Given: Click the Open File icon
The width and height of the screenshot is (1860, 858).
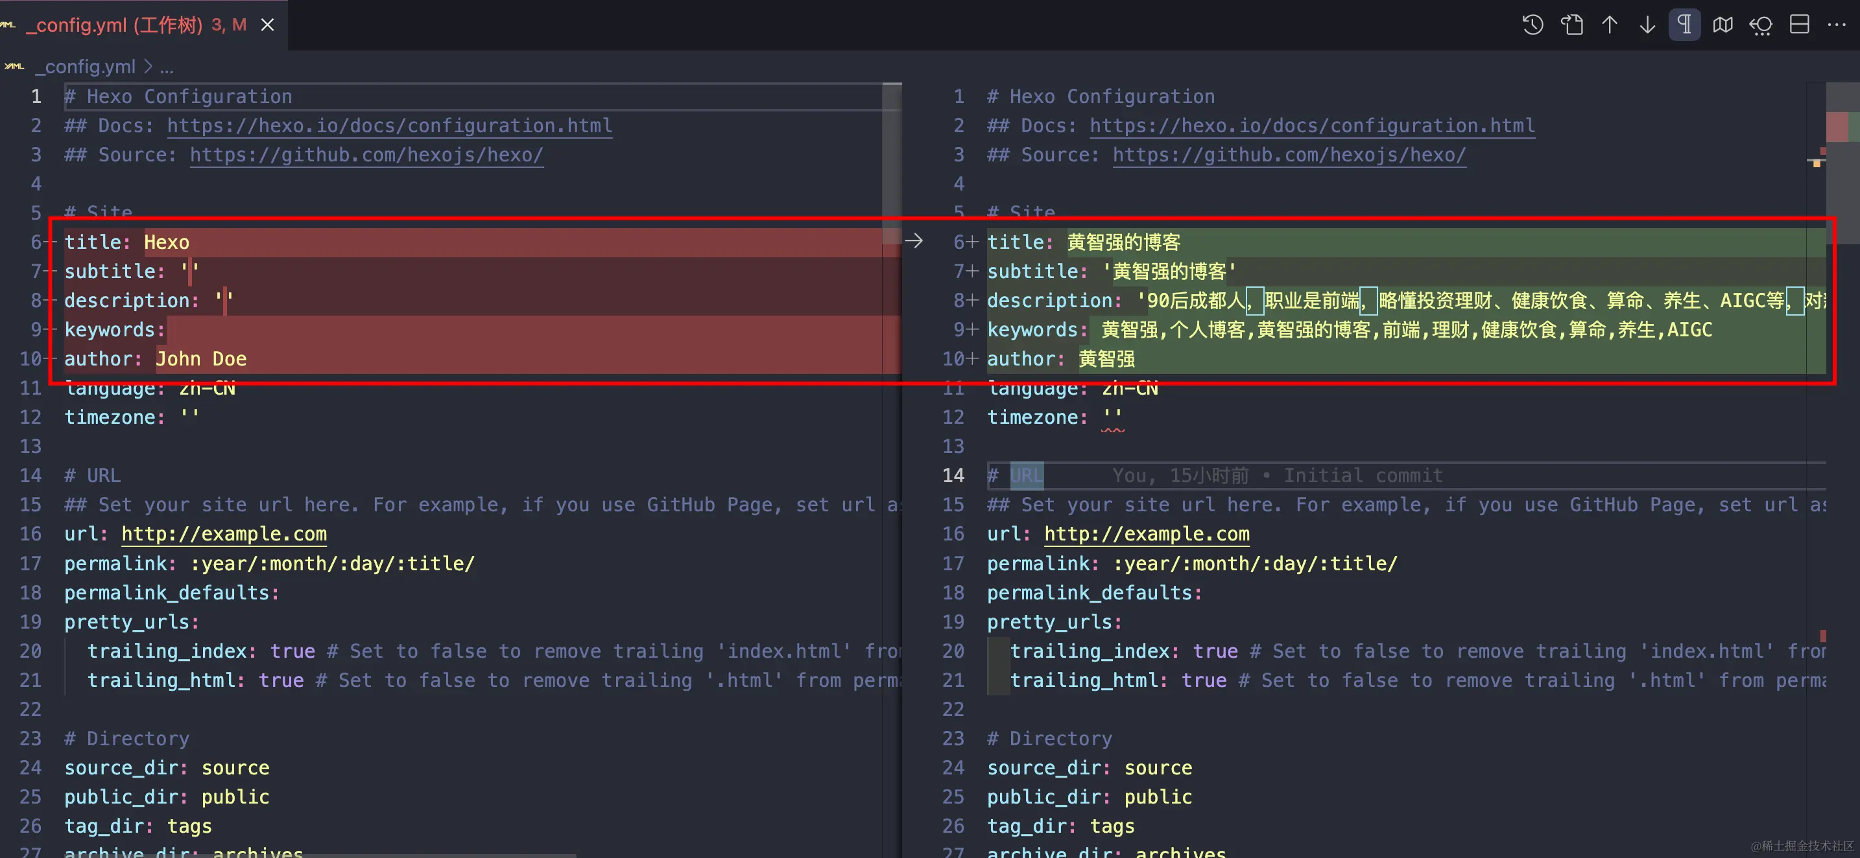Looking at the screenshot, I should [1571, 25].
